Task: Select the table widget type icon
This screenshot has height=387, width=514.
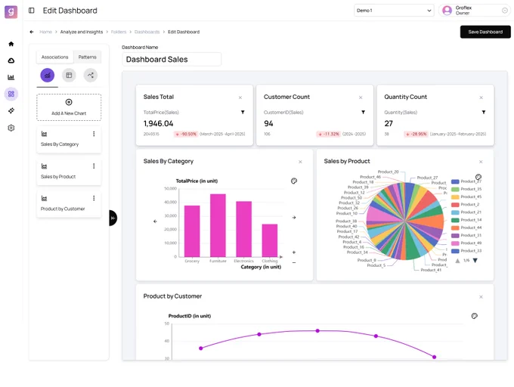Action: point(69,76)
